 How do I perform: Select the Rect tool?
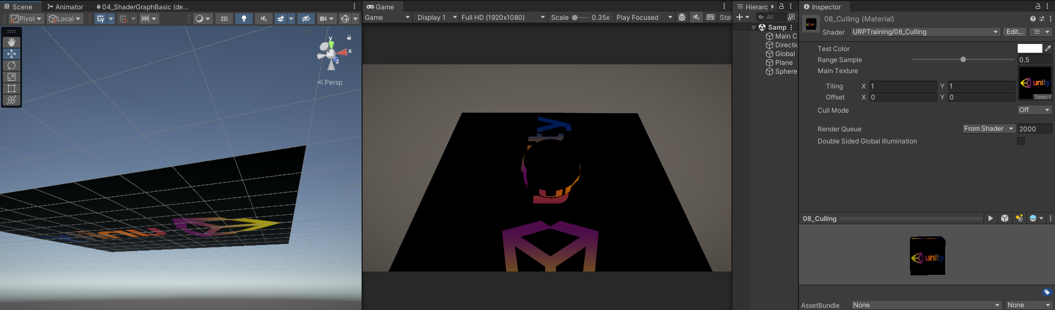(12, 88)
